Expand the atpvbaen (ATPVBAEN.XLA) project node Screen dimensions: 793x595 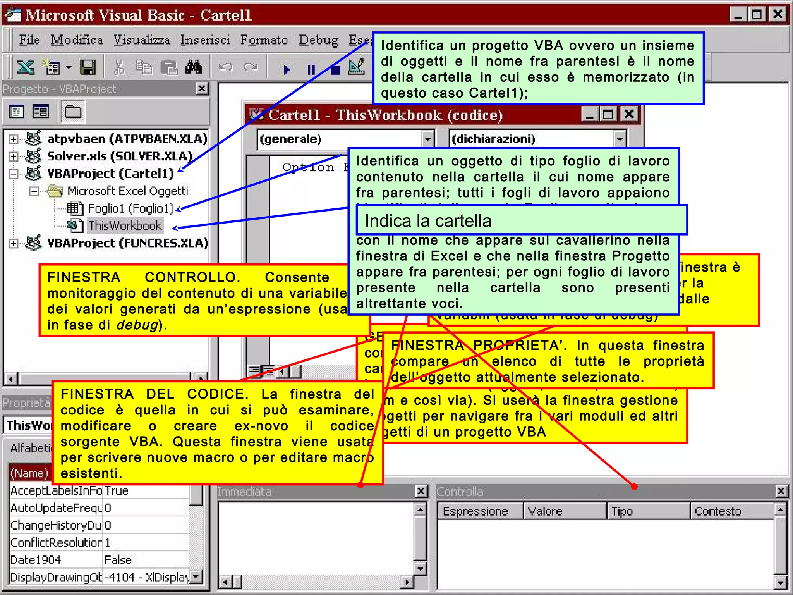point(14,139)
